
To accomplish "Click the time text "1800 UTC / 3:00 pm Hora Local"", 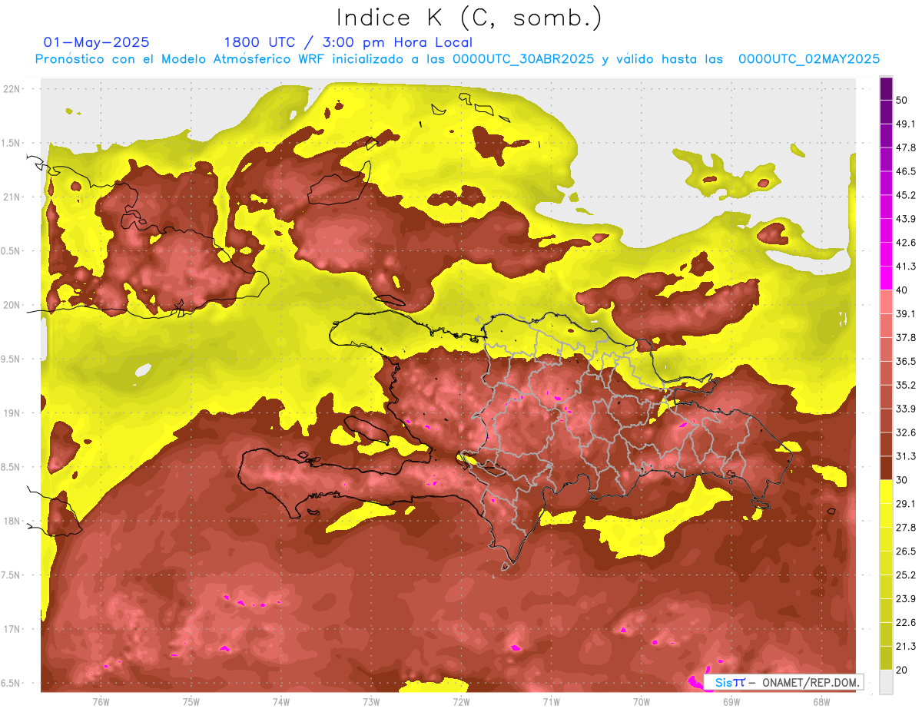I will pos(348,42).
